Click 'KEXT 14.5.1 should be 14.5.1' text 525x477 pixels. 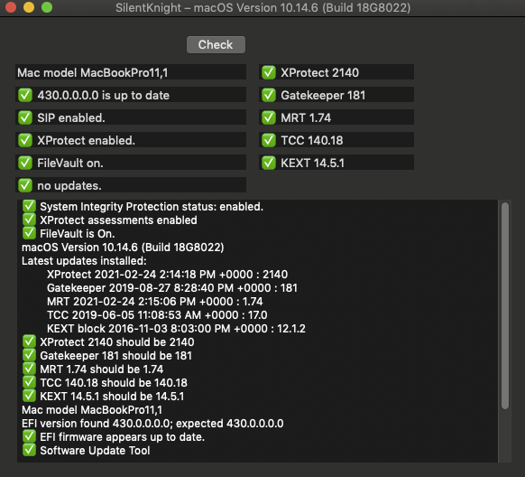click(112, 397)
